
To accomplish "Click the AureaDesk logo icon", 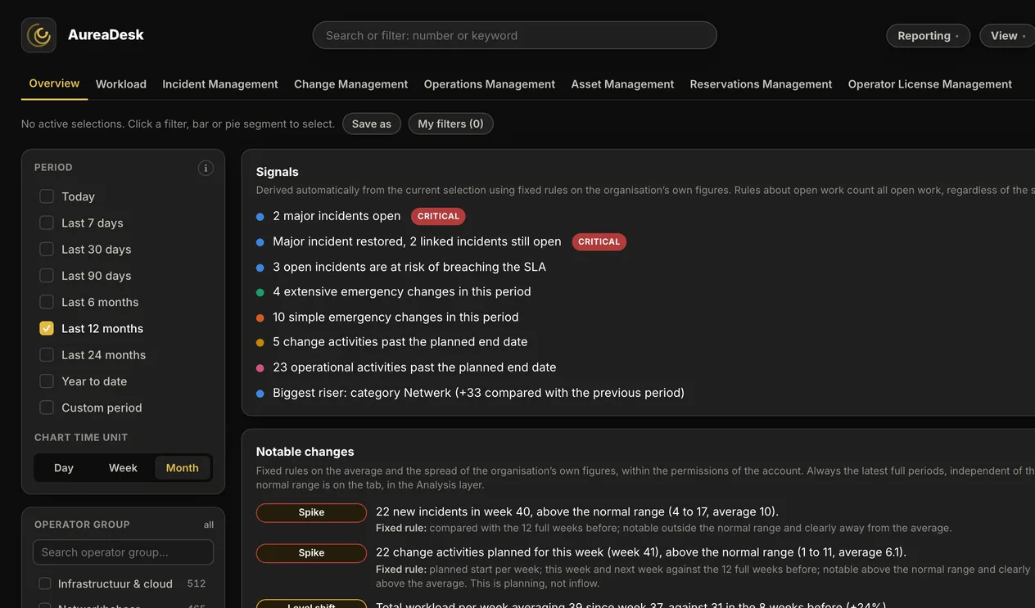I will click(38, 35).
